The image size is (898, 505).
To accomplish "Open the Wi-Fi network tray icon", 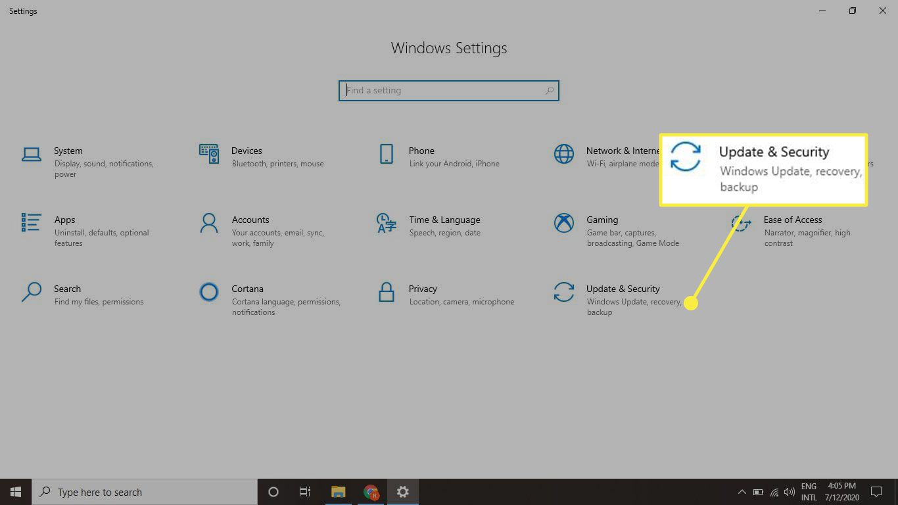I will point(774,492).
